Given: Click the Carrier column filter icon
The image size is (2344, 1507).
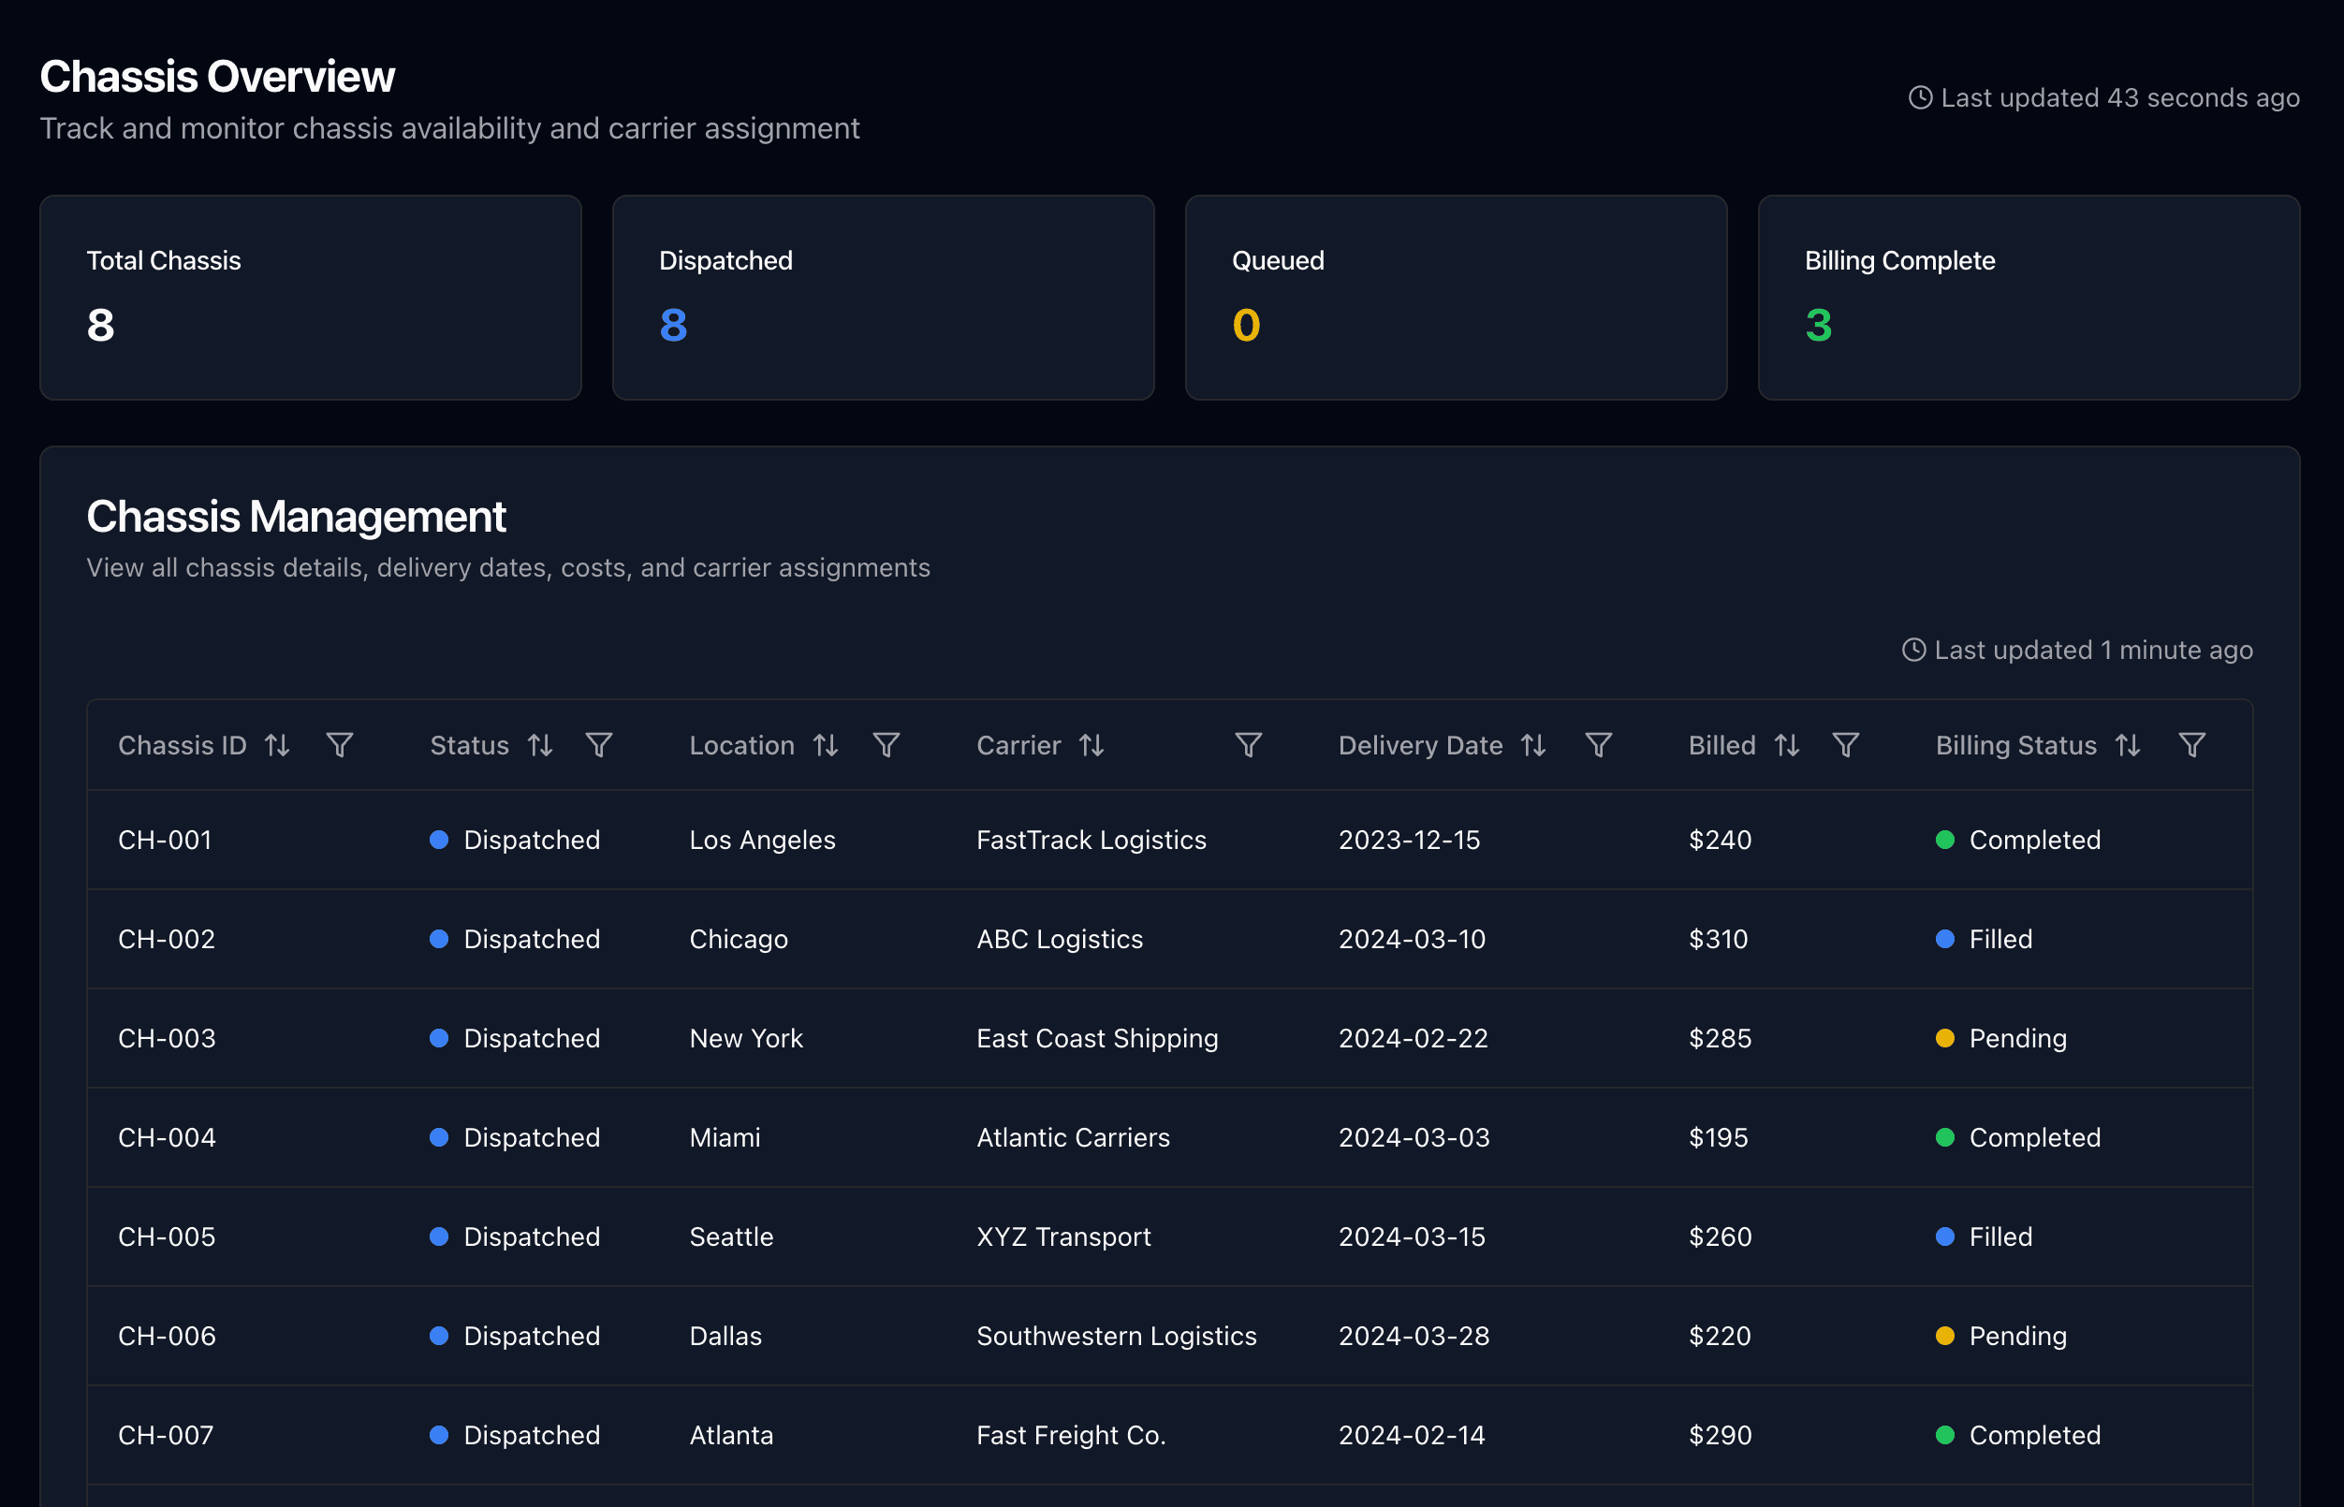Looking at the screenshot, I should point(1249,746).
